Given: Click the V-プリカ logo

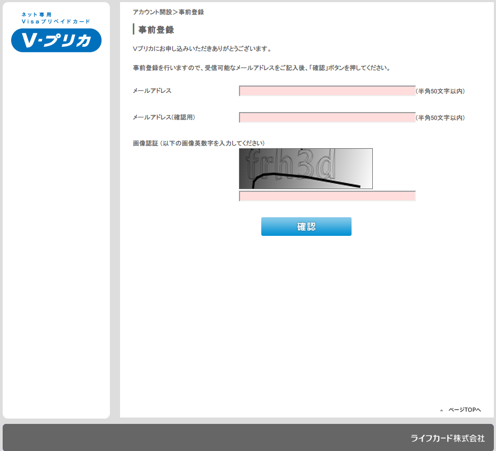Looking at the screenshot, I should tap(56, 40).
